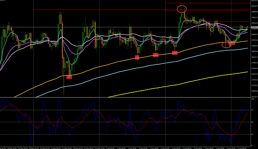This screenshot has width=258, height=149.
Task: Click the 75 level label on the oscillator scale
Action: tap(252, 110)
